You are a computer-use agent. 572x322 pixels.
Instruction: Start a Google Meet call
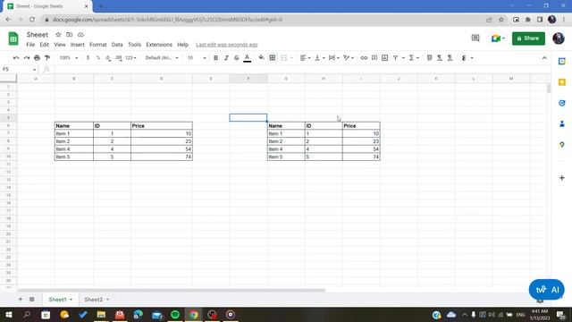coord(498,38)
